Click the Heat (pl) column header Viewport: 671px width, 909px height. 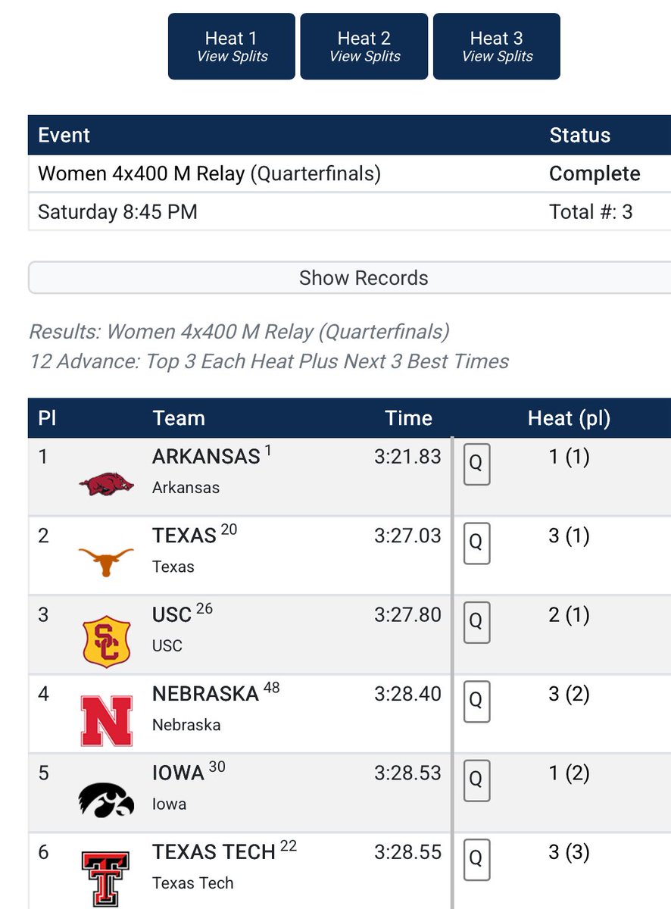[x=569, y=418]
